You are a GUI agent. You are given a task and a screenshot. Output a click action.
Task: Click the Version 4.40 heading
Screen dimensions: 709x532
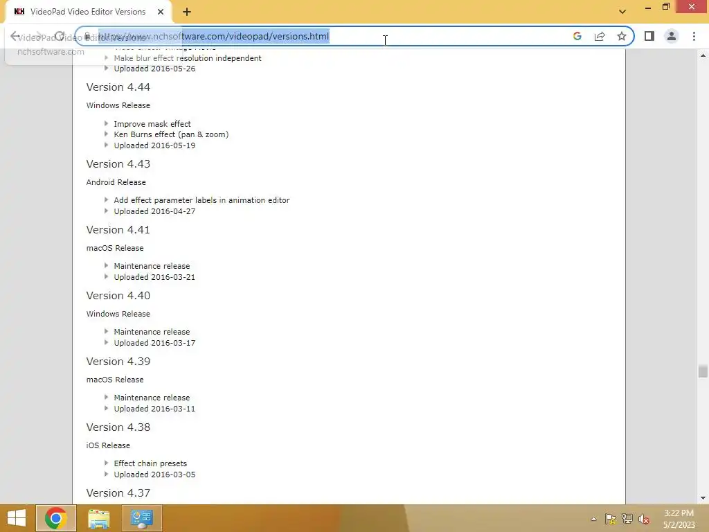click(118, 295)
